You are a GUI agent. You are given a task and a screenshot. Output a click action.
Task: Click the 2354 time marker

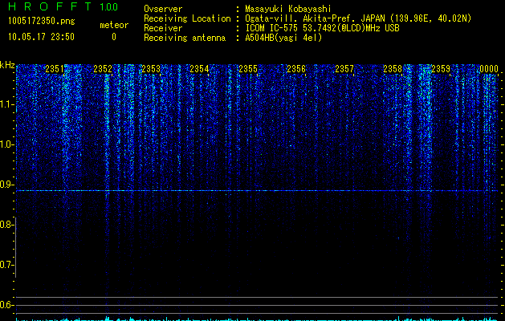point(199,69)
